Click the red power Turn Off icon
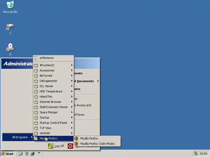 (x=70, y=146)
